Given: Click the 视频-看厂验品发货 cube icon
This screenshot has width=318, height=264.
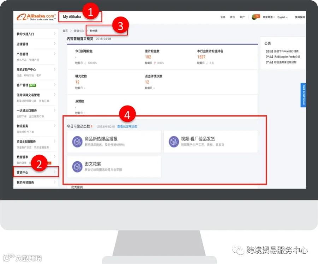Looking at the screenshot, I should click(x=174, y=142).
